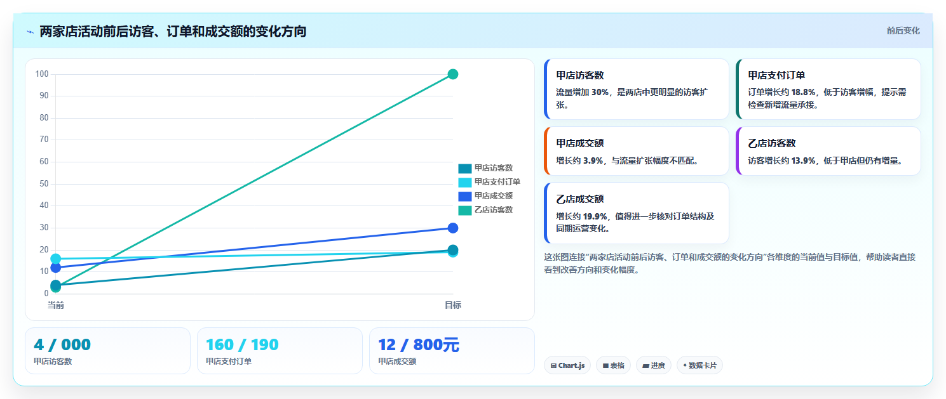946x399 pixels.
Task: Toggle 甲店成交额 legend color box
Action: (465, 196)
